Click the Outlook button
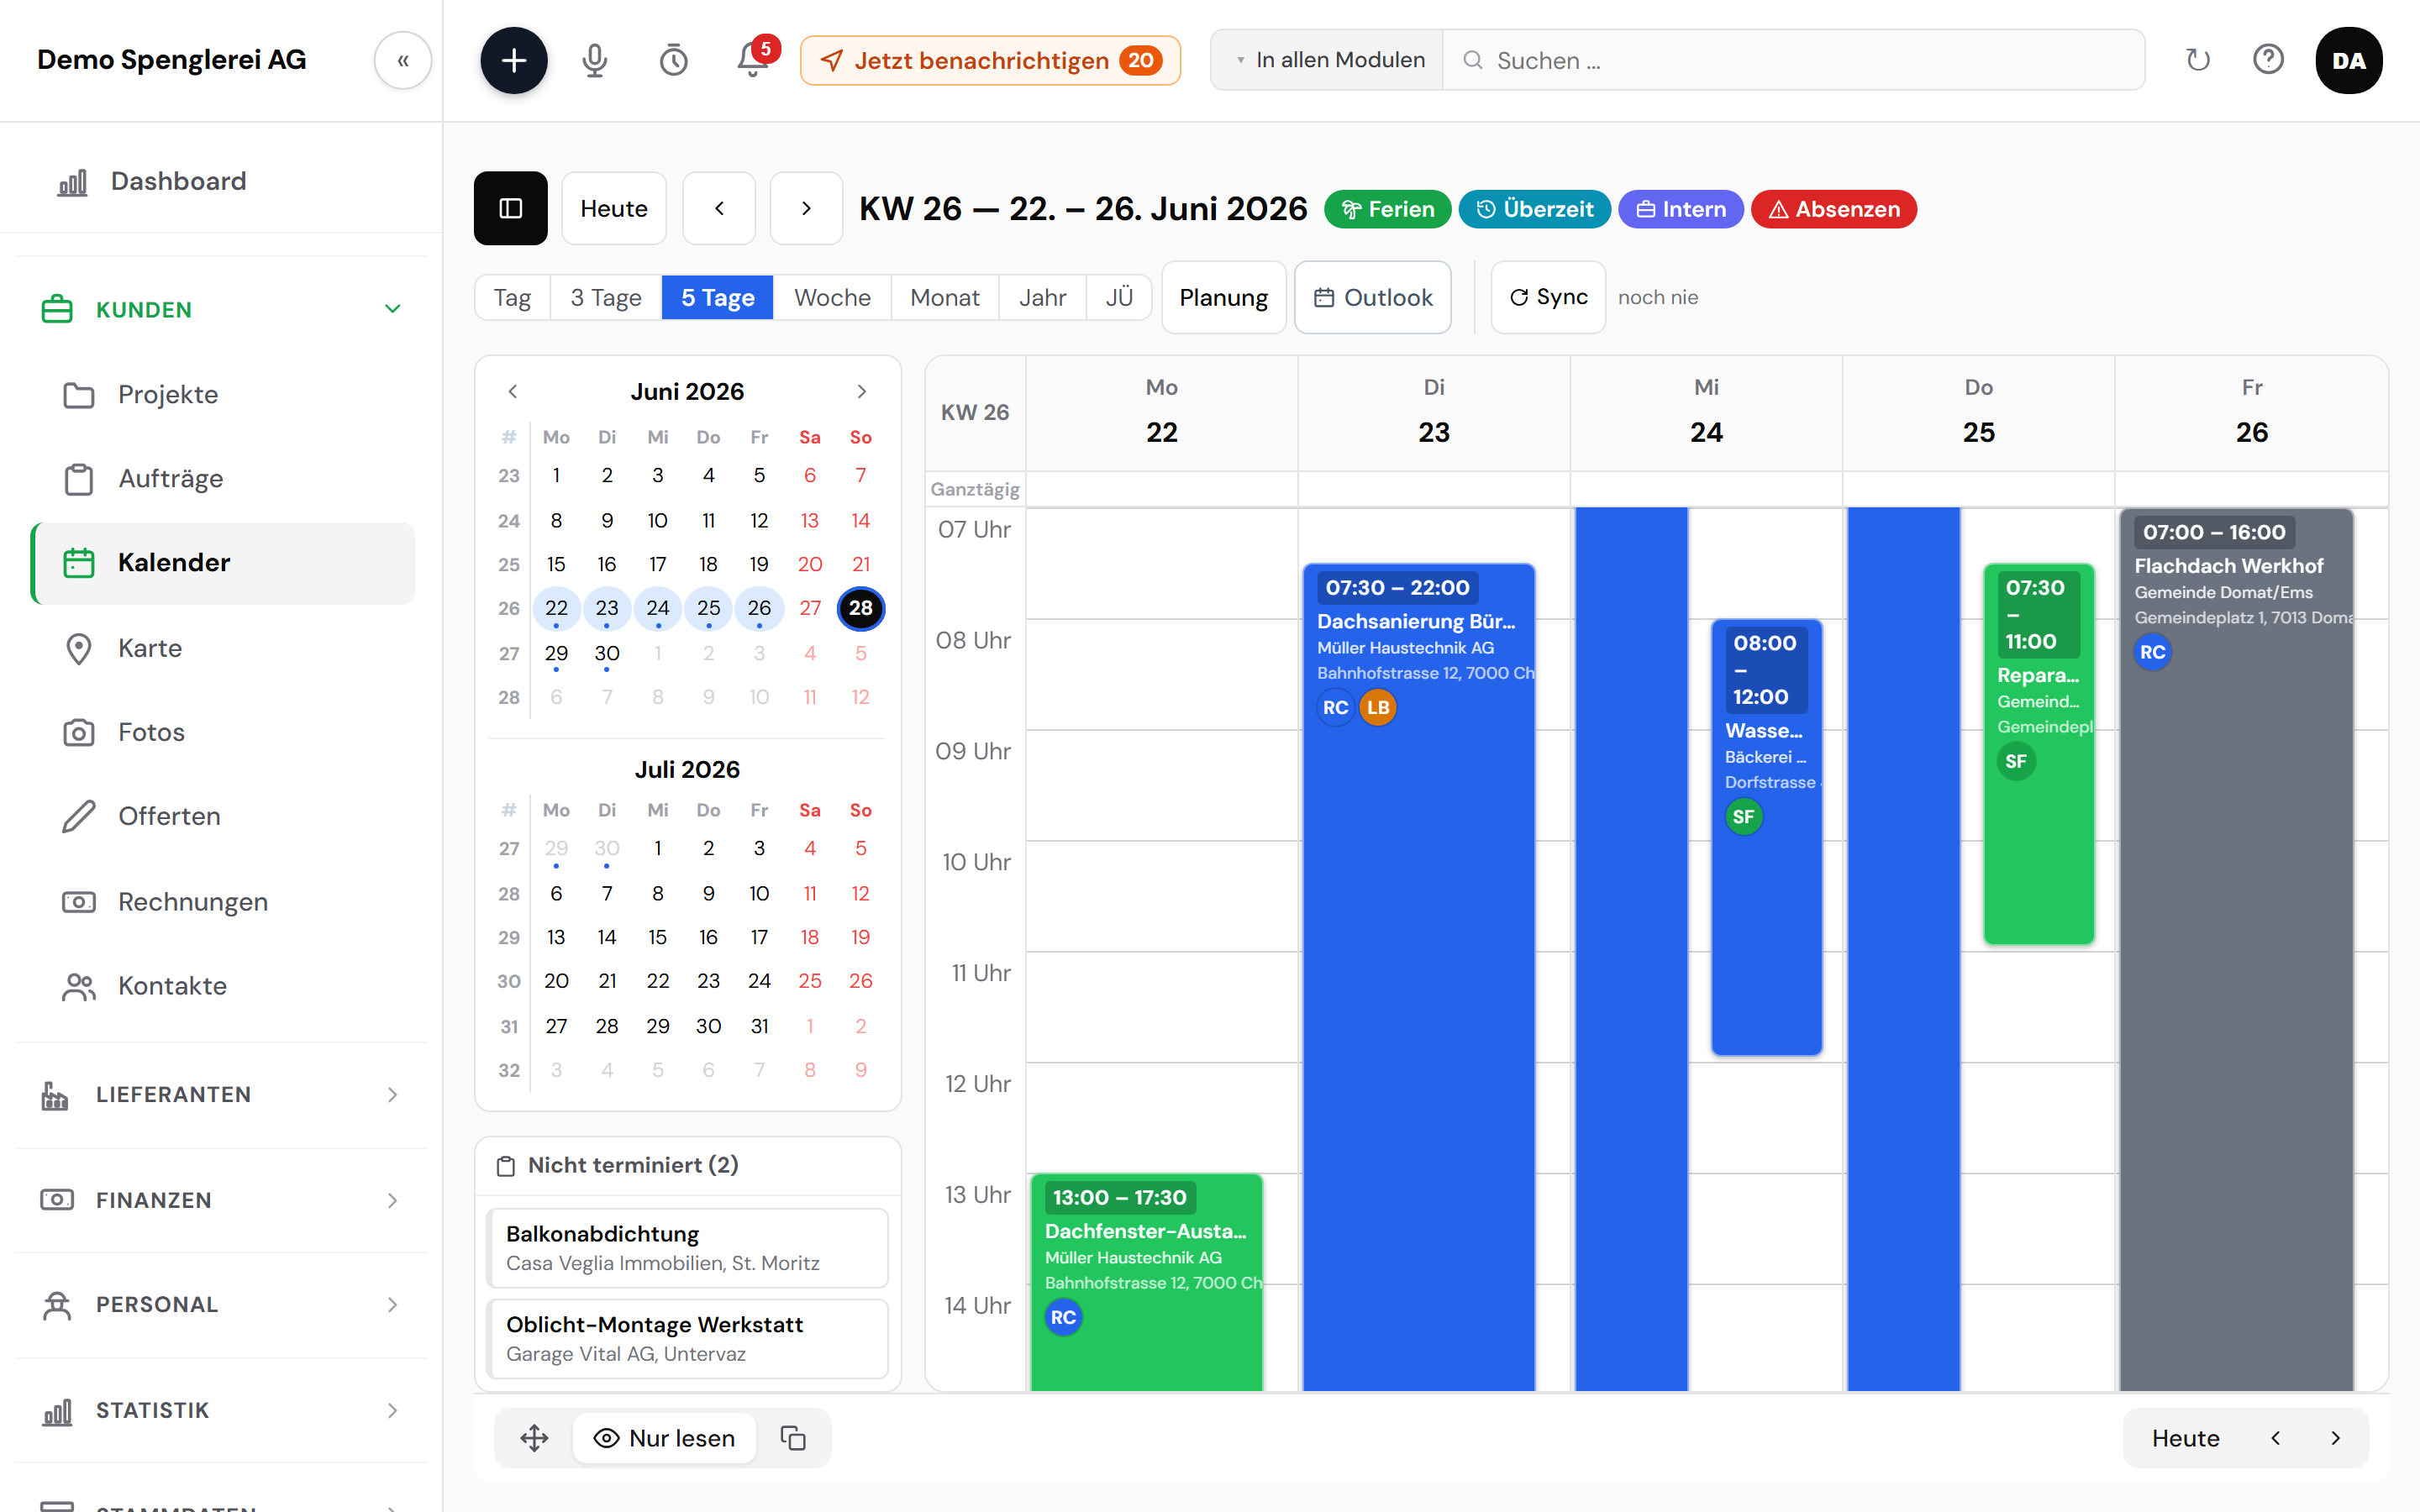The height and width of the screenshot is (1512, 2420). coord(1373,297)
